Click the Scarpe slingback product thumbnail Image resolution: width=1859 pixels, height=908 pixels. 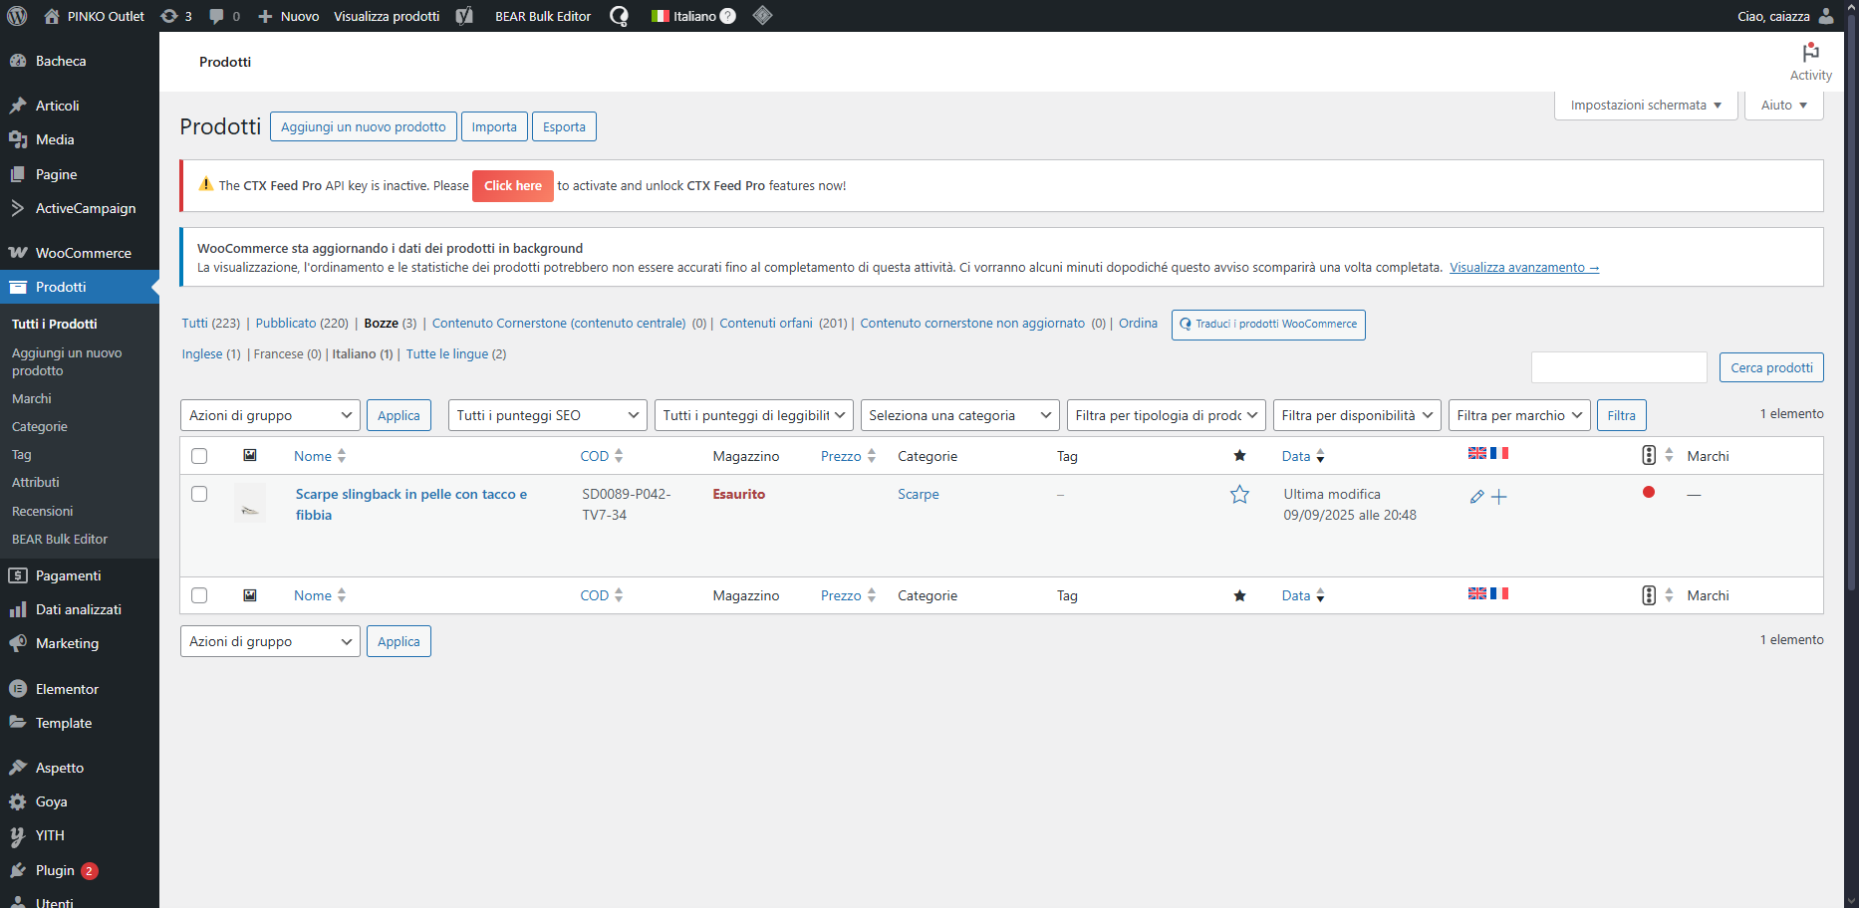pos(250,504)
